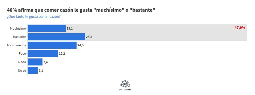Click the Más o menos bar
Screen dimensions: 255x95
[x=52, y=45]
